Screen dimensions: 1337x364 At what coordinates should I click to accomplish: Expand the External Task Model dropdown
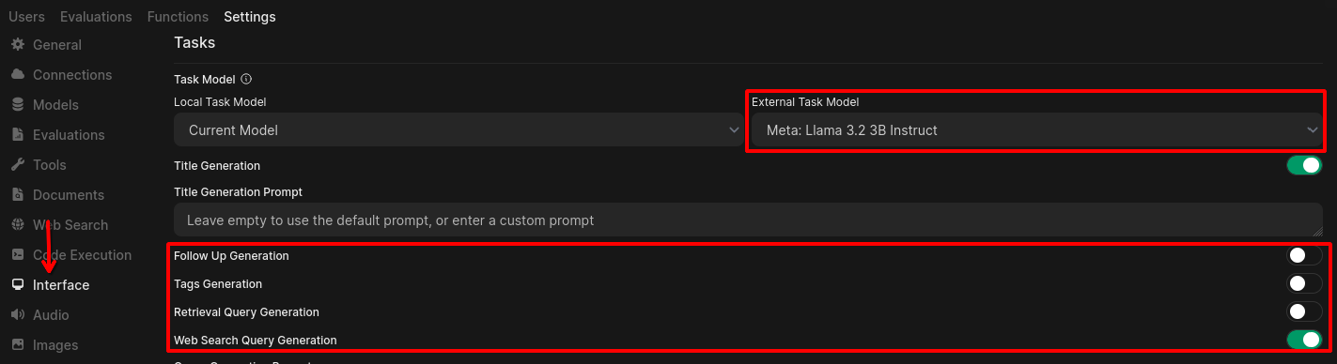[x=1037, y=130]
